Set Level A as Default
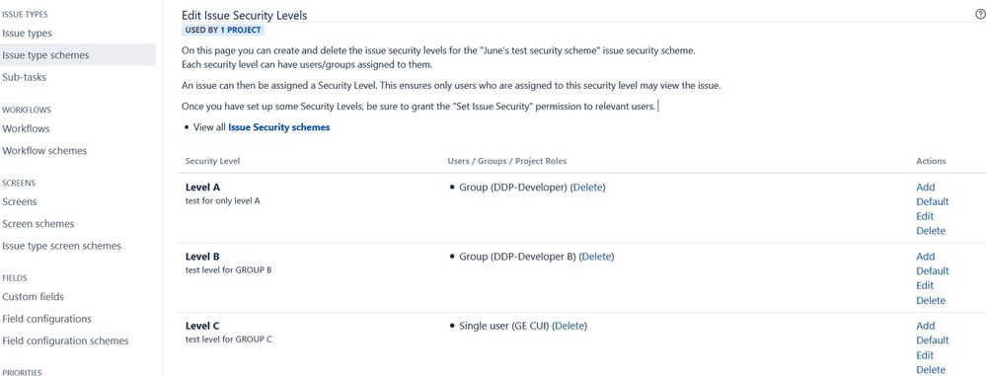The height and width of the screenshot is (376, 986). point(933,202)
